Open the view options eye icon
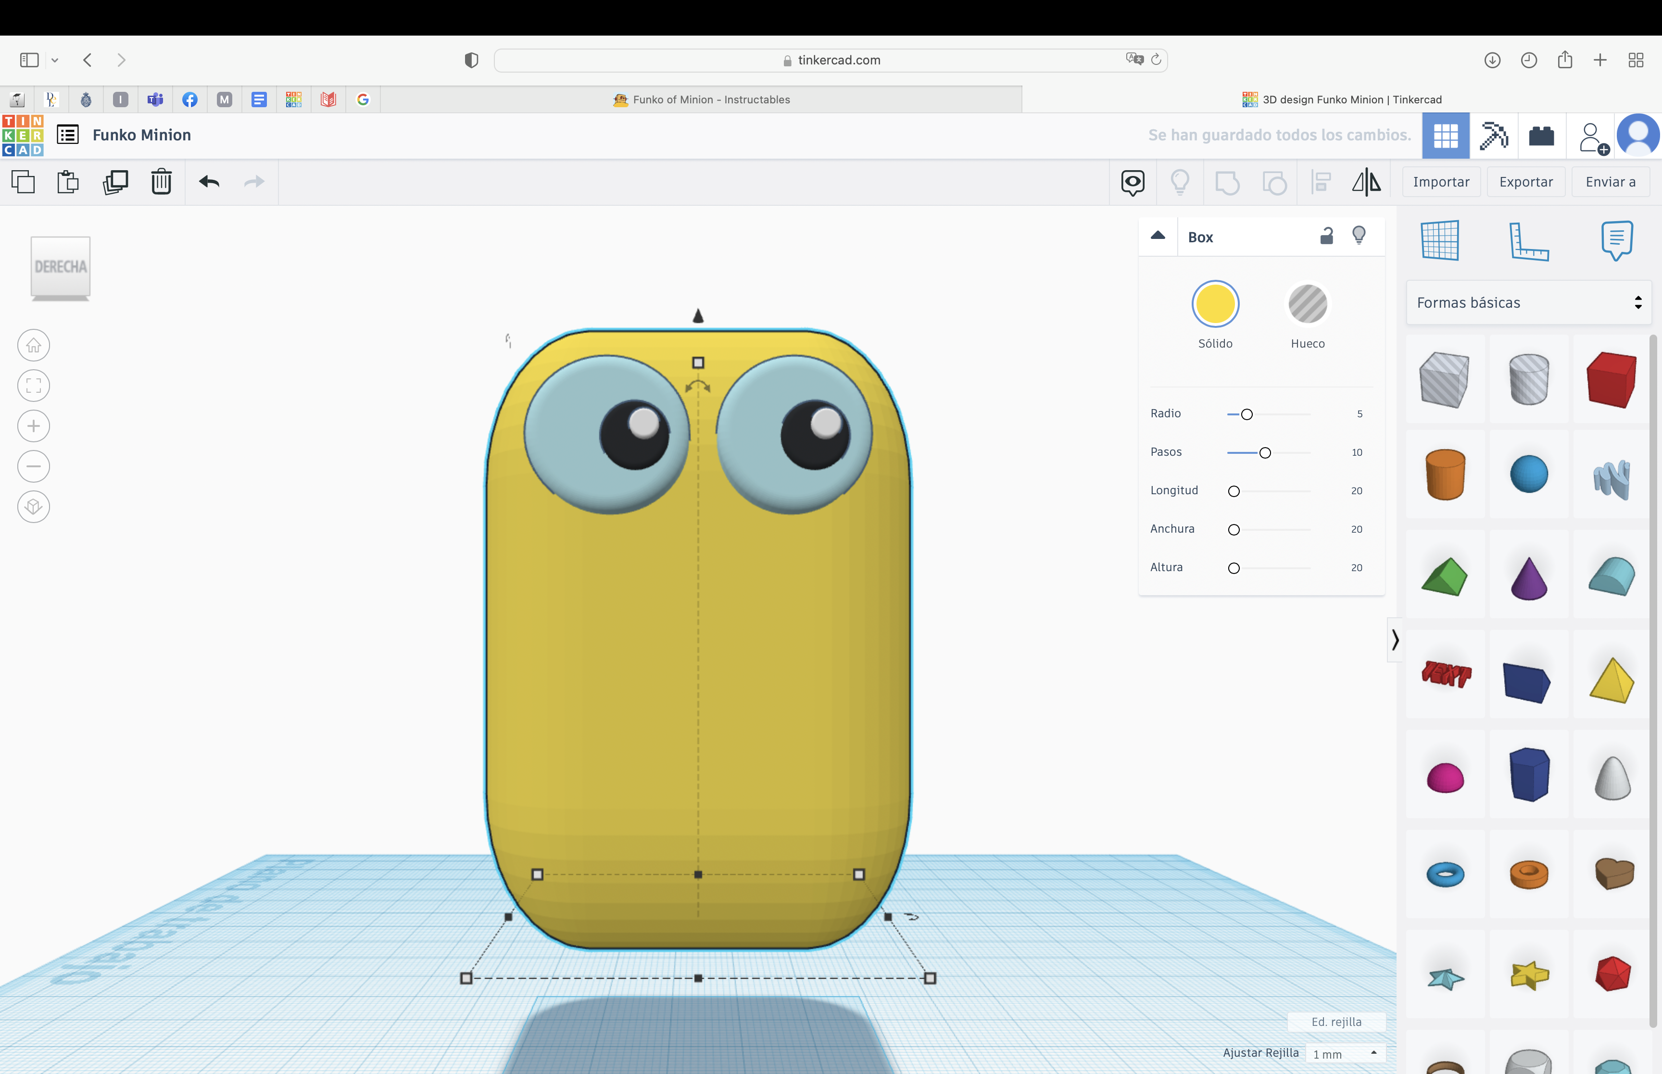The width and height of the screenshot is (1662, 1074). 1133,183
